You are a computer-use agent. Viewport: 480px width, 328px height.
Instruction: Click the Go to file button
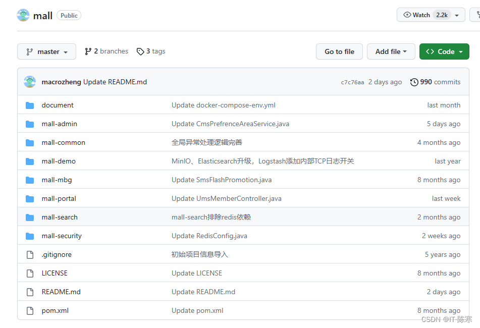339,51
